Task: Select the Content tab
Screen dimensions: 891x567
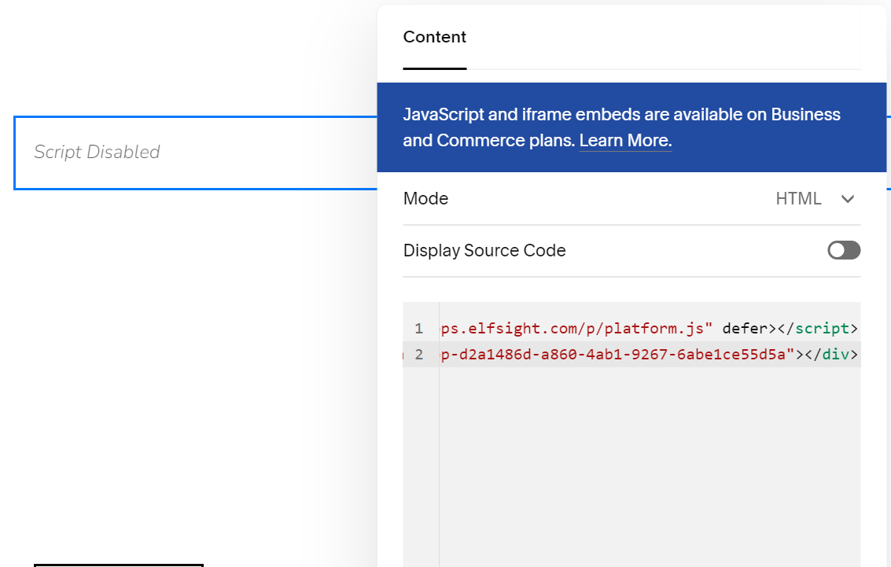Action: tap(434, 37)
